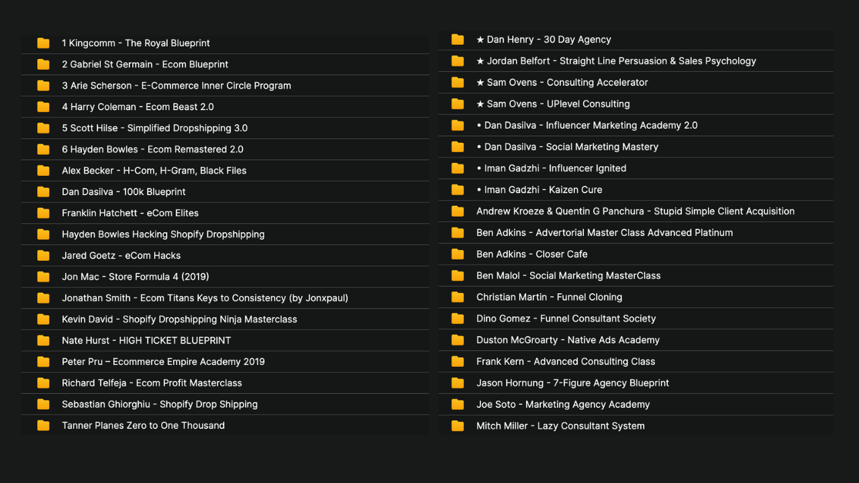Click "Iman Gadzhi - Kaizen Cure" text
The height and width of the screenshot is (483, 859).
tap(544, 190)
